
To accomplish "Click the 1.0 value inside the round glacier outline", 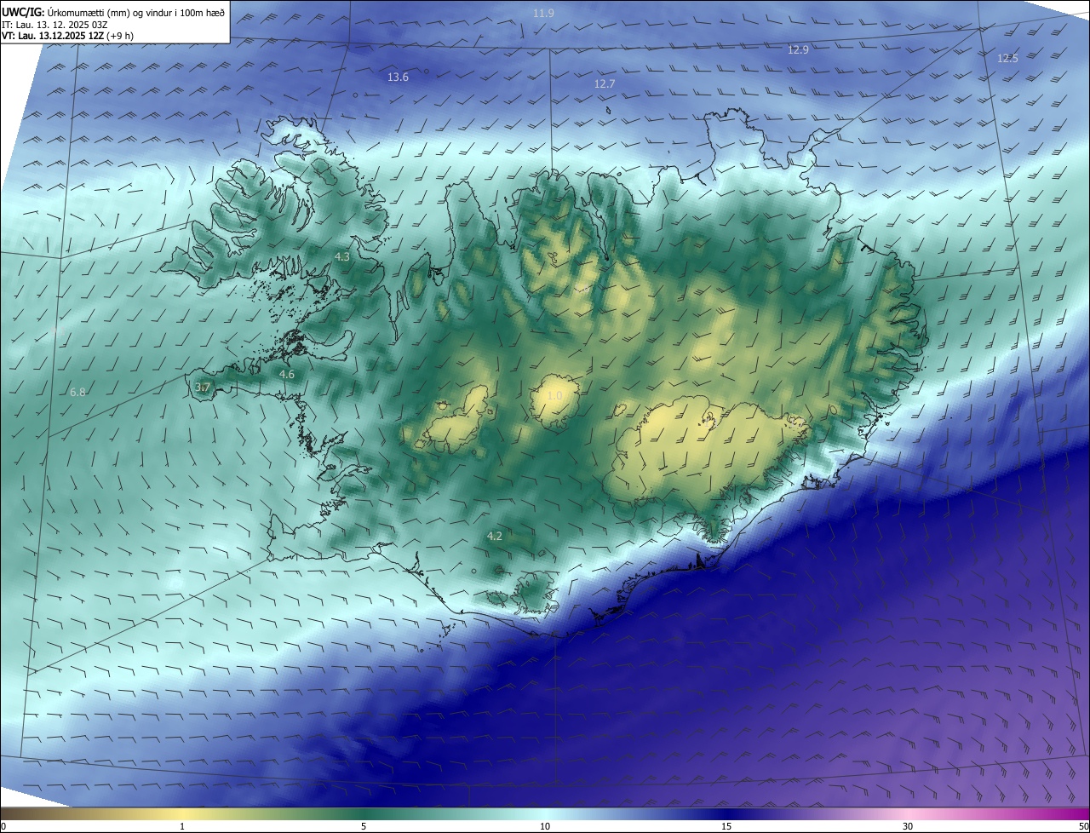I will (x=554, y=396).
